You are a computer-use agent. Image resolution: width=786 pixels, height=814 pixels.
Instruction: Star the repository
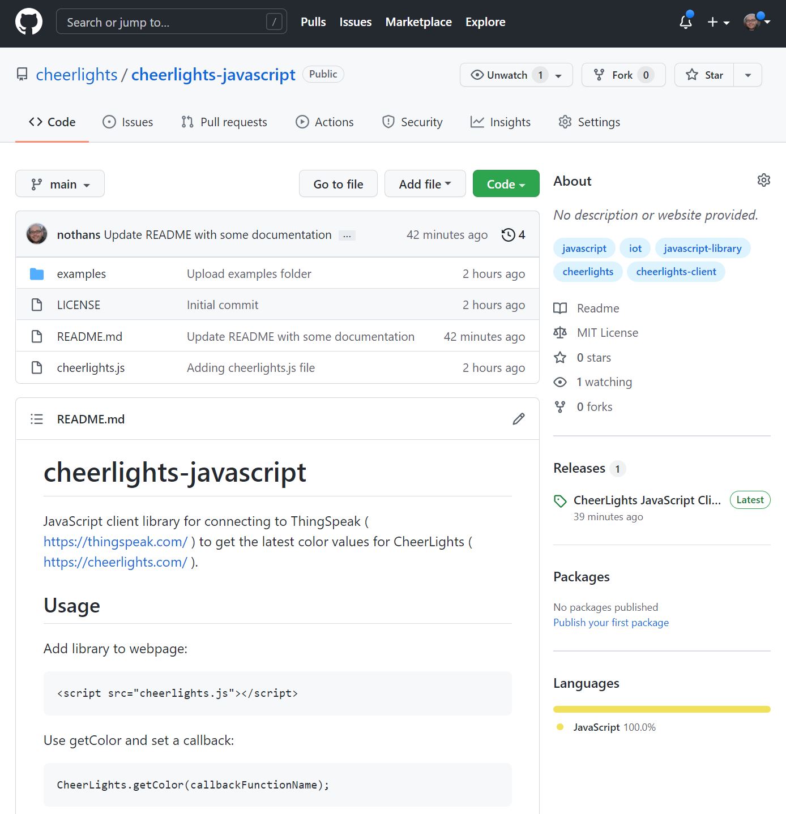[704, 75]
